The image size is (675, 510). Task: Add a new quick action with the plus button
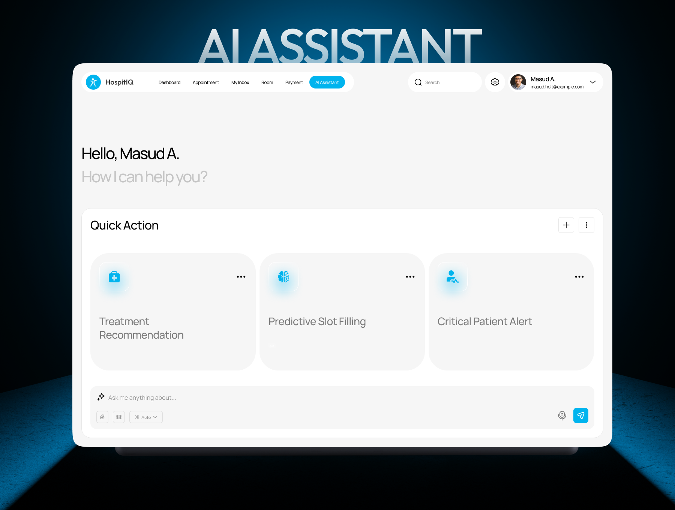tap(566, 225)
